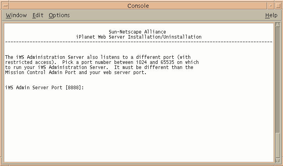Click the line starting 'to run your iWS'
283x166 pixels.
pyautogui.click(x=99, y=67)
